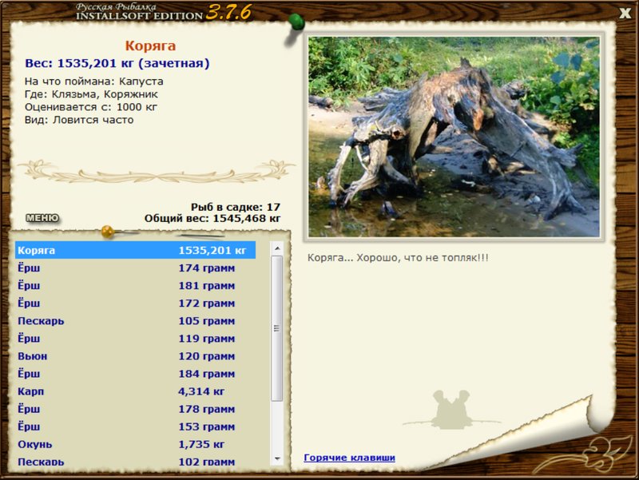
Task: Open the МЕНЮ button
Action: [42, 218]
